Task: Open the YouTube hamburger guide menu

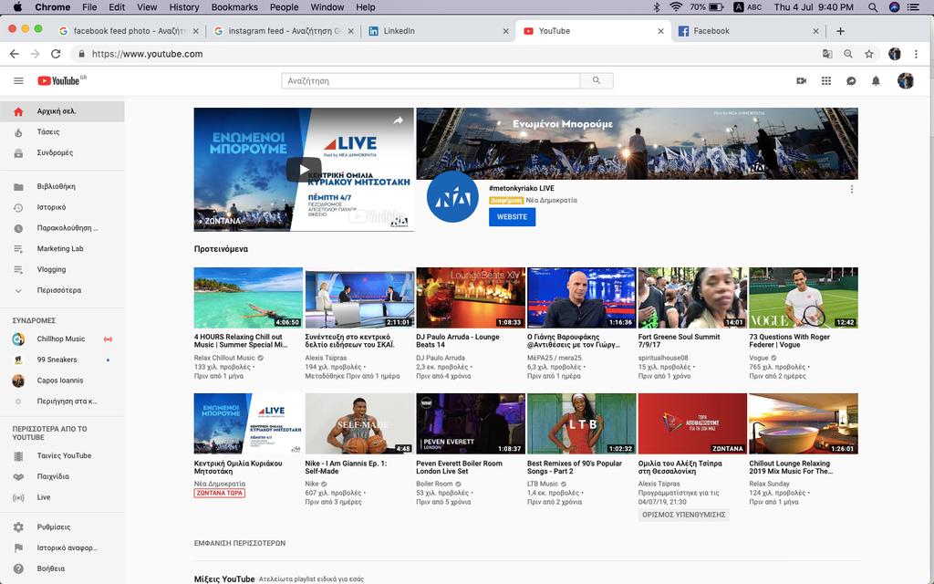Action: tap(18, 81)
